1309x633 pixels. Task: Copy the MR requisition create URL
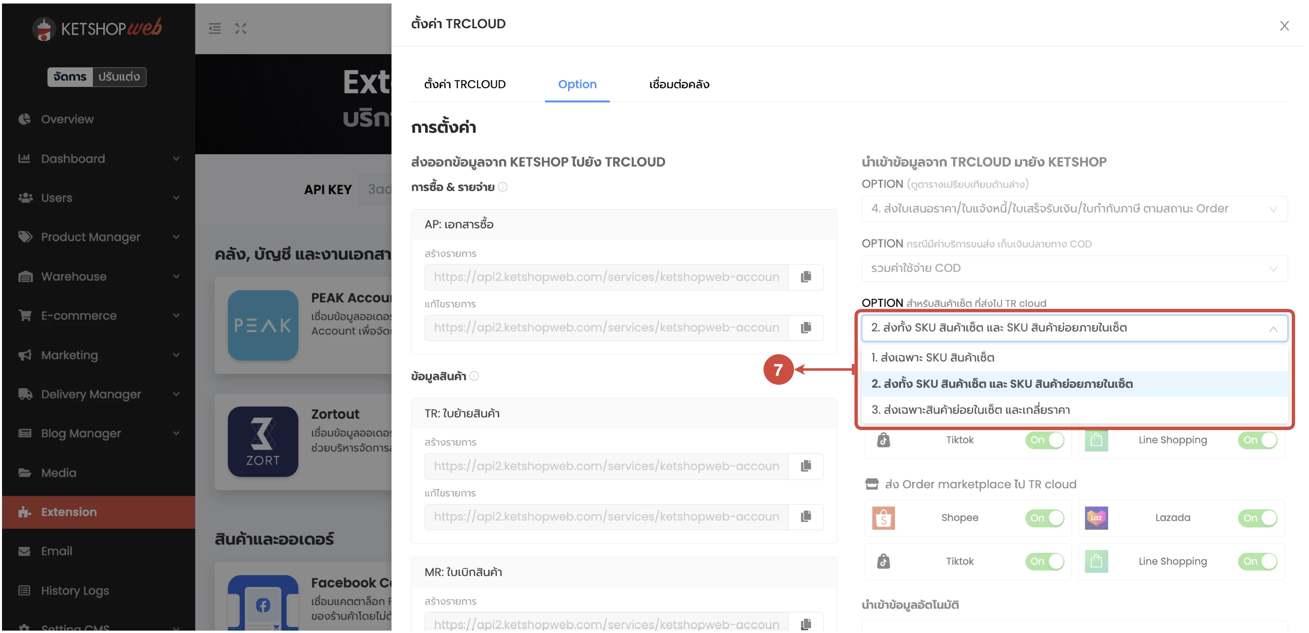[x=805, y=624]
